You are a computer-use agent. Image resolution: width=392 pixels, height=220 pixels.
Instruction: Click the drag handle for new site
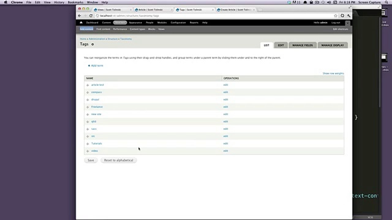[x=88, y=114]
